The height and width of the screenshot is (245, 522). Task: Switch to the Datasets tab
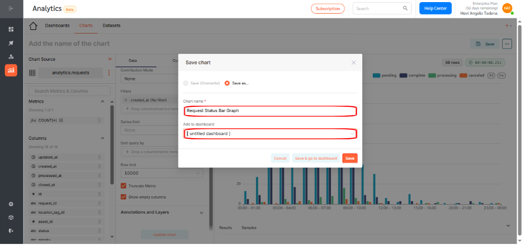click(111, 26)
